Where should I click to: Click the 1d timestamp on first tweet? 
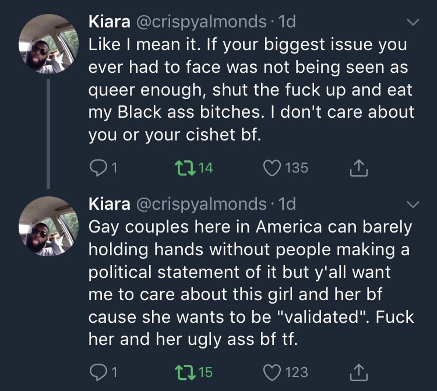[x=287, y=22]
